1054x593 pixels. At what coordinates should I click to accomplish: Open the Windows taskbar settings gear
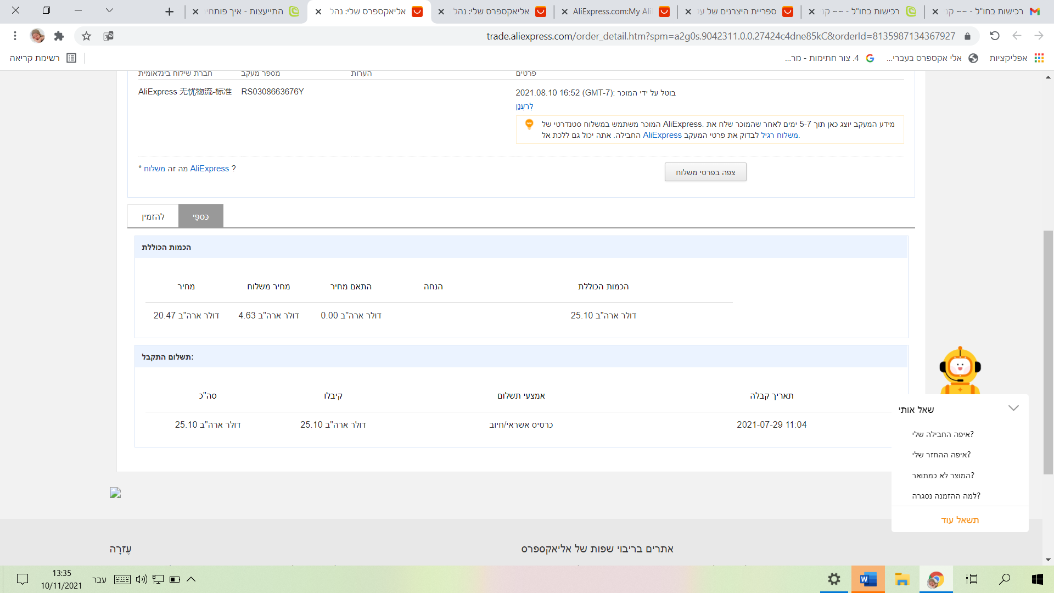click(x=834, y=579)
